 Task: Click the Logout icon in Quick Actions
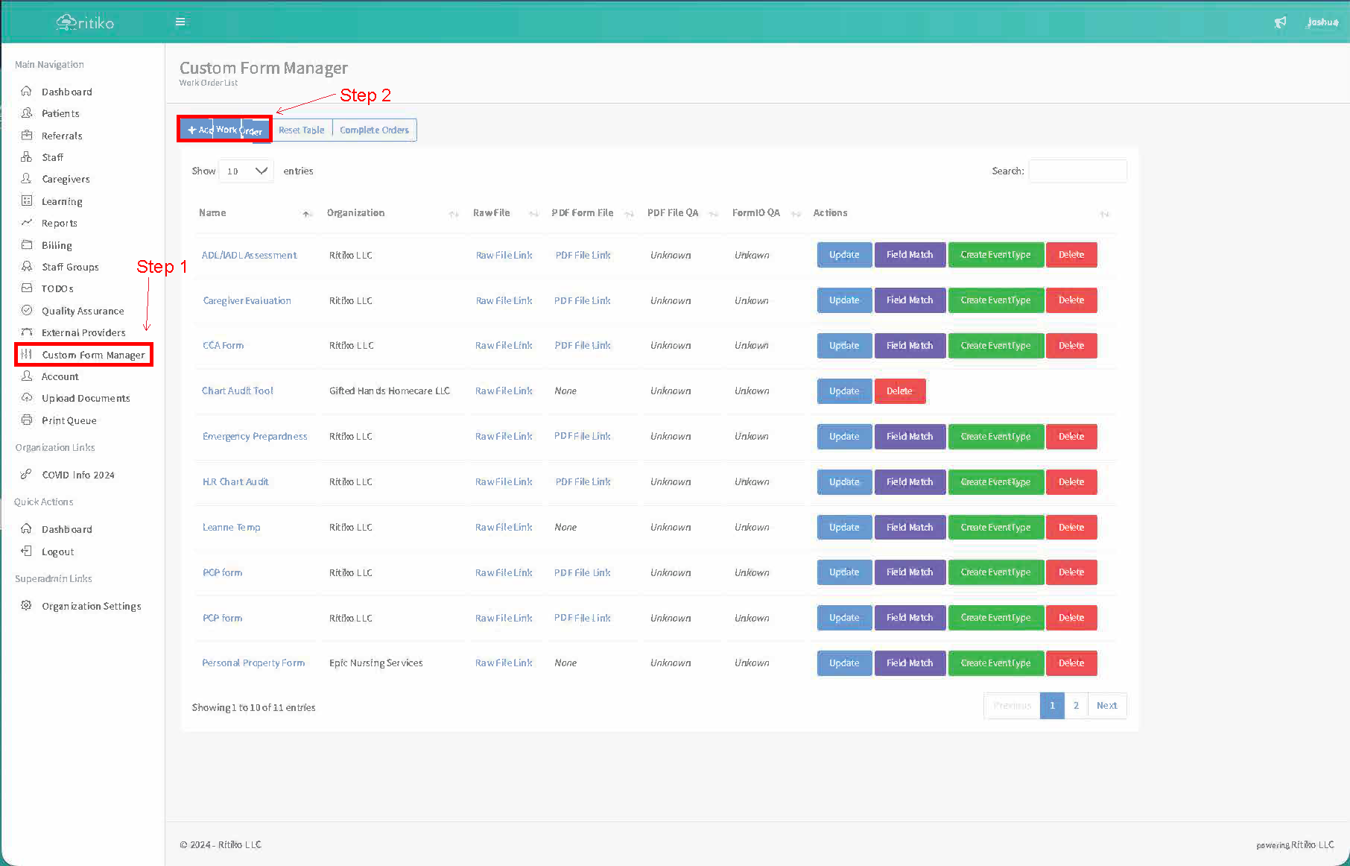point(27,551)
